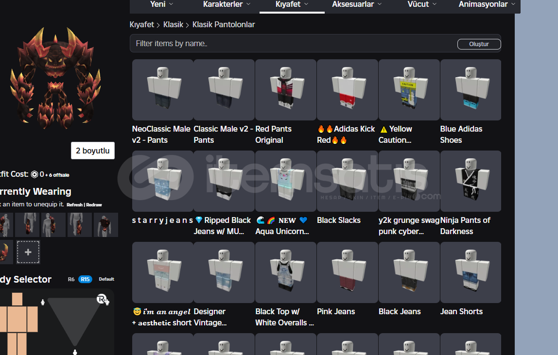Screen dimensions: 558x355
Task: Click the 'Jean Shorts' item name
Action: (x=462, y=312)
